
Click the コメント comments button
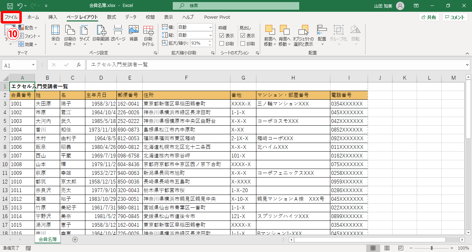tap(455, 17)
